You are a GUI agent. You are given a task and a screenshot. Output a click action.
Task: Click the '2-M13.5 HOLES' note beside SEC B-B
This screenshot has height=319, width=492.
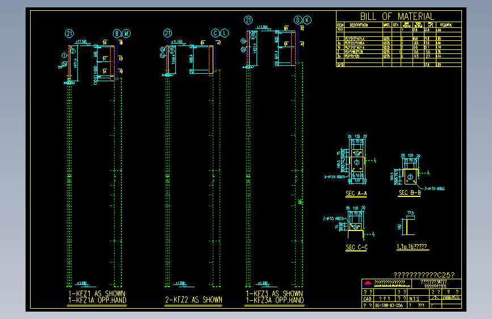434,188
